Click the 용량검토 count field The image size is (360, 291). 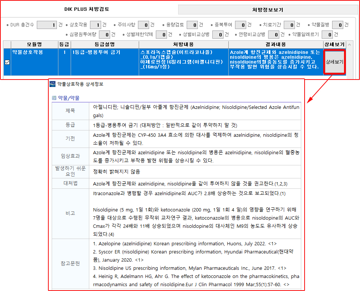tap(192, 25)
